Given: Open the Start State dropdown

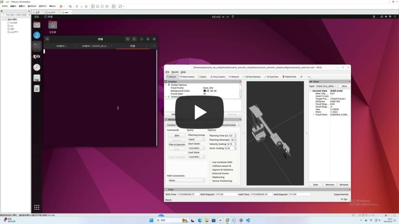Looking at the screenshot, I should click(197, 148).
